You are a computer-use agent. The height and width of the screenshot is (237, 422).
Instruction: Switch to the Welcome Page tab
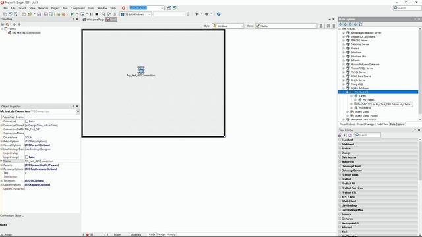pos(94,20)
